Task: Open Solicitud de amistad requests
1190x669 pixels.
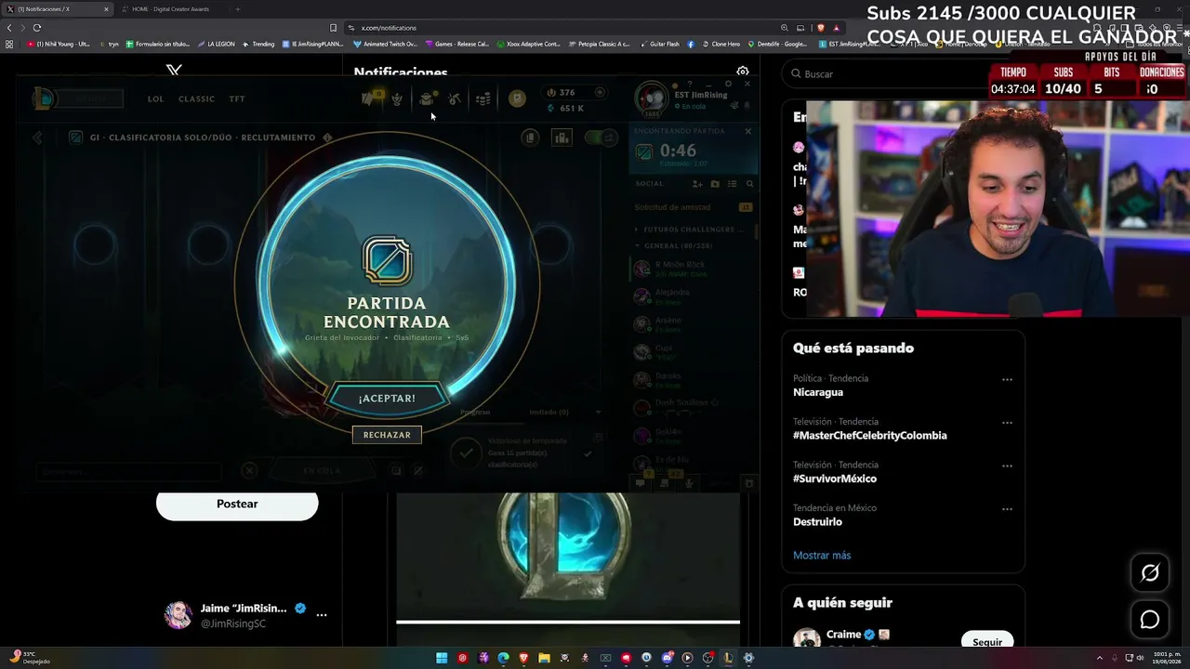Action: pos(694,207)
